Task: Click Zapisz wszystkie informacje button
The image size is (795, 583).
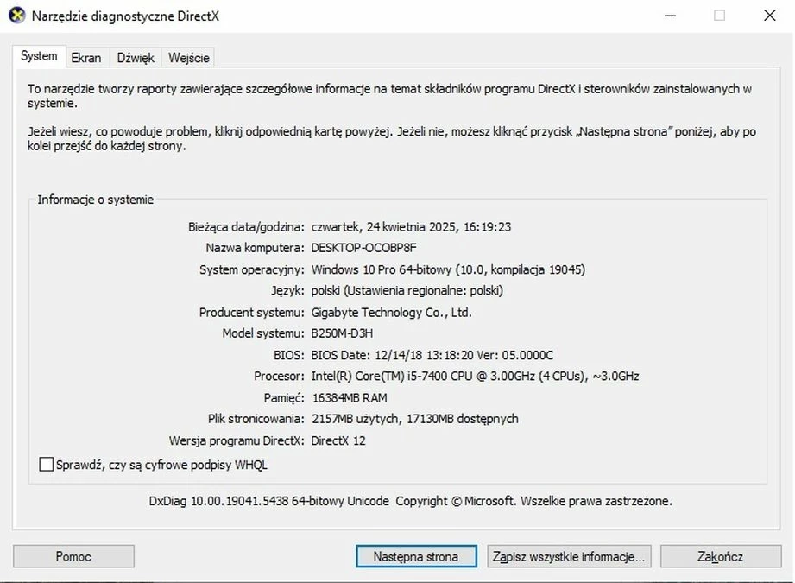Action: 568,557
